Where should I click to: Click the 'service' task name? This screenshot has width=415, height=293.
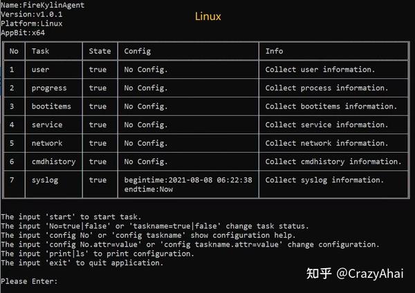(x=47, y=125)
